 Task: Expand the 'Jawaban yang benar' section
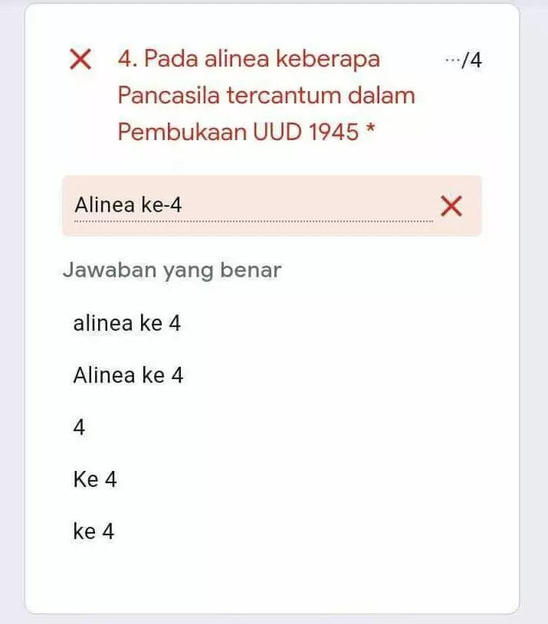coord(172,270)
